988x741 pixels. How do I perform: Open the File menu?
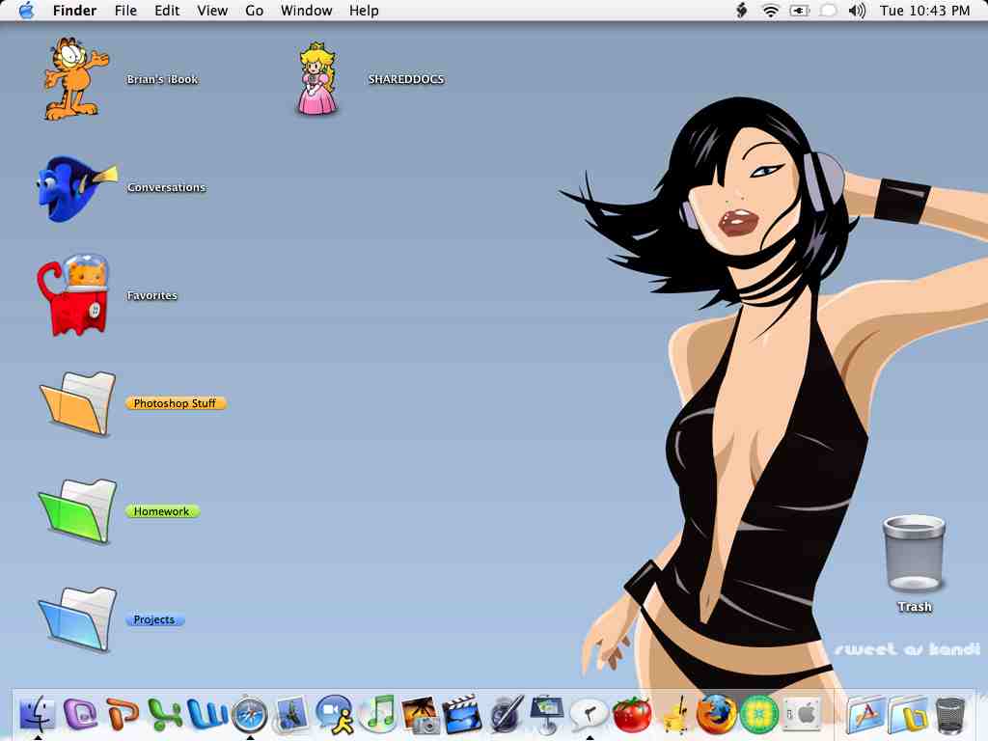[125, 11]
